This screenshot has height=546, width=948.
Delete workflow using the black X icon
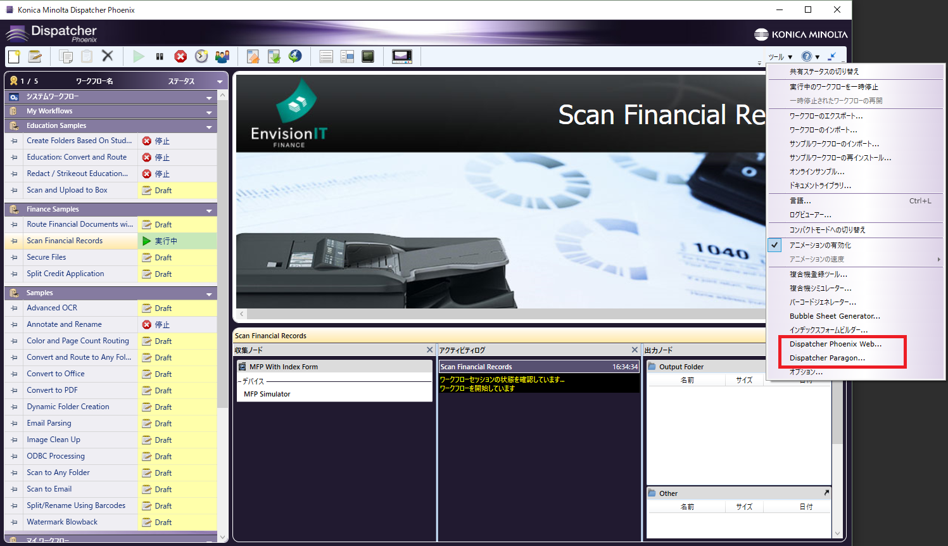click(x=108, y=56)
